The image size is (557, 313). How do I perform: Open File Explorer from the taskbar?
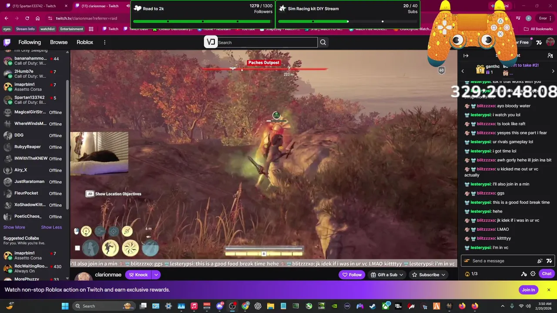pos(270,306)
